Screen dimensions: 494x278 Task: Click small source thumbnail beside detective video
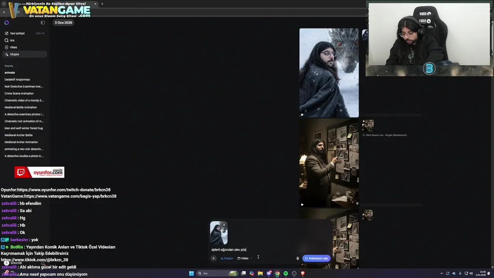(x=368, y=125)
